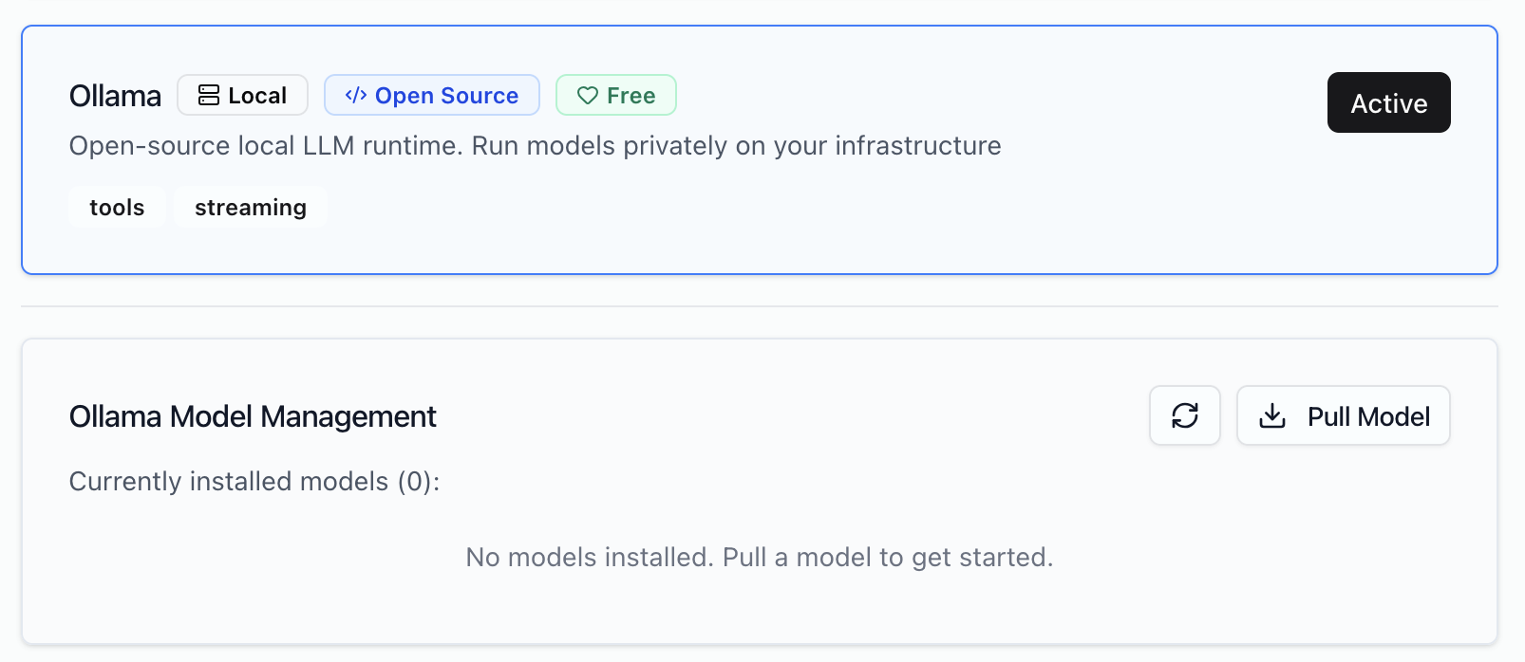The height and width of the screenshot is (662, 1525).
Task: Click the Free badge label
Action: 631,96
